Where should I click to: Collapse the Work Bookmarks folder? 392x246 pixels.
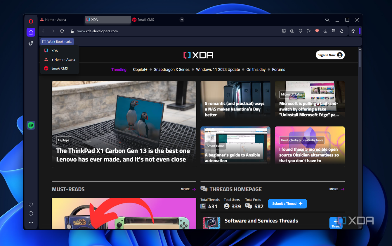click(x=57, y=42)
